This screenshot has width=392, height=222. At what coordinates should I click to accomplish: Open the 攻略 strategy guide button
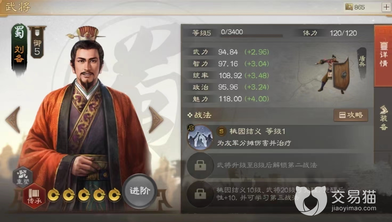tap(351, 115)
